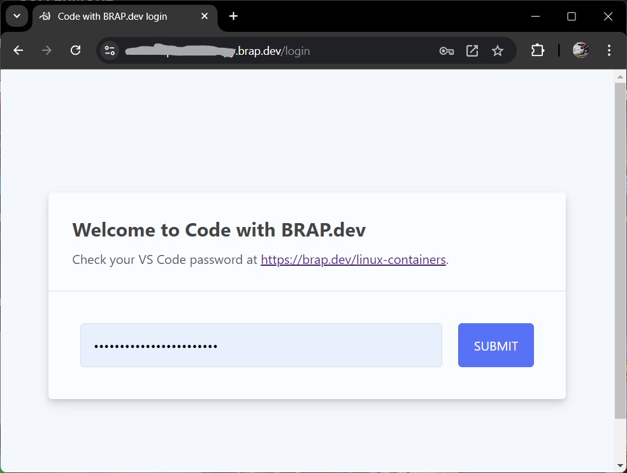Open the Extensions puzzle icon
This screenshot has height=473, width=627.
coord(538,50)
